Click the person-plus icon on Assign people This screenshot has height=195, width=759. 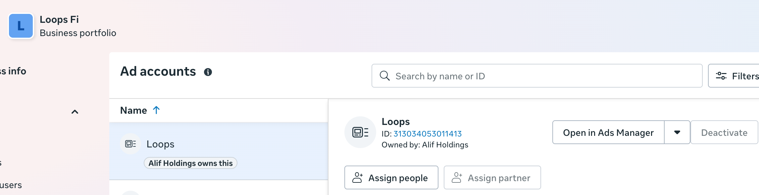pyautogui.click(x=358, y=177)
